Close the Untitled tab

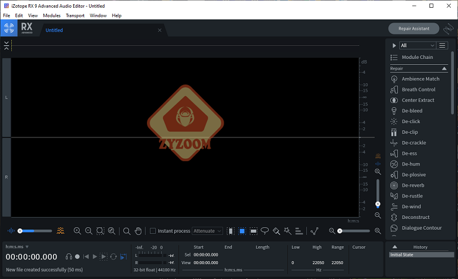pyautogui.click(x=159, y=30)
